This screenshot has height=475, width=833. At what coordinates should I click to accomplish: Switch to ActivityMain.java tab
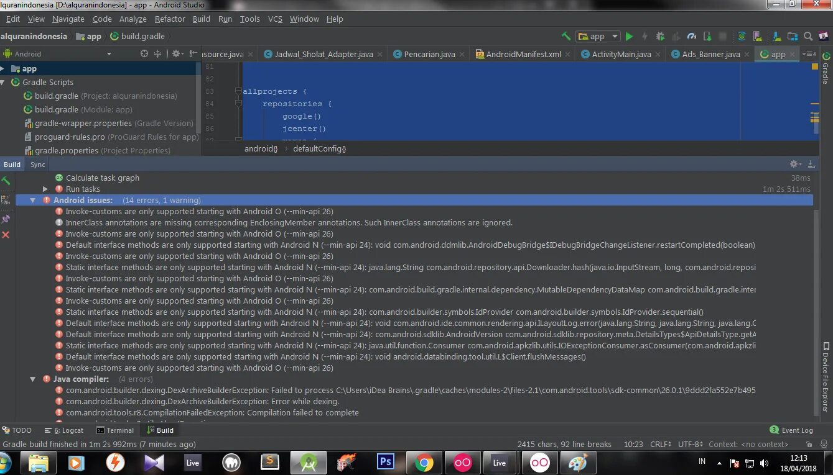pos(621,54)
